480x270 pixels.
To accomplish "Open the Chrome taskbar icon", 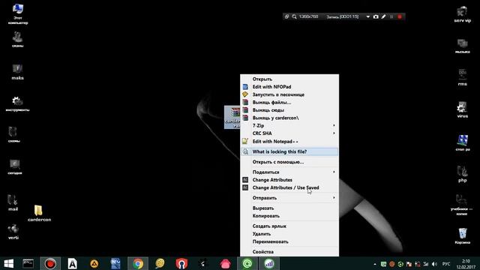I will 138,263.
